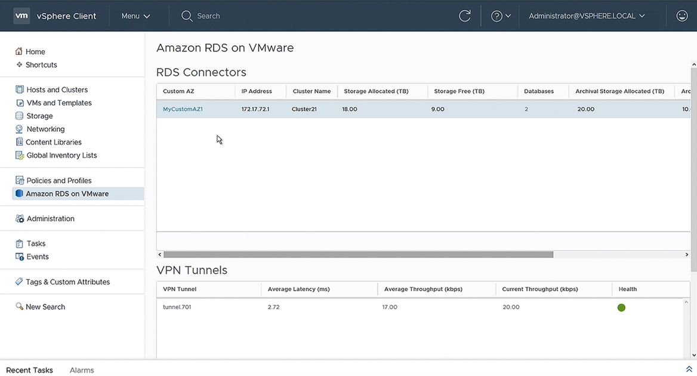Open the help question mark menu
This screenshot has height=376, width=697.
(501, 16)
